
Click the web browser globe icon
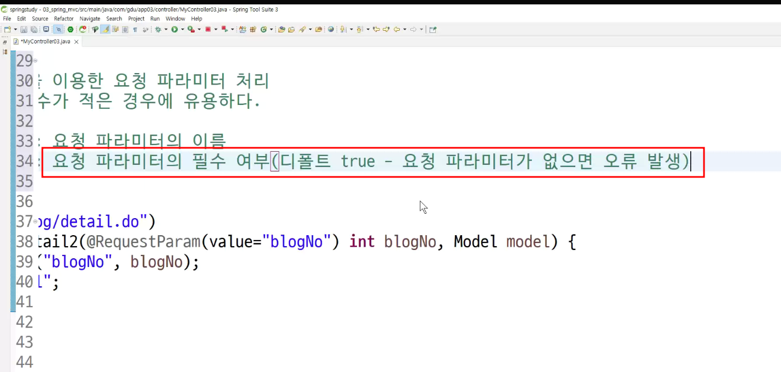[x=331, y=30]
